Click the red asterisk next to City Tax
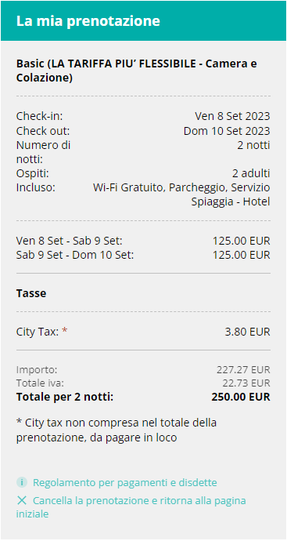 tap(65, 331)
